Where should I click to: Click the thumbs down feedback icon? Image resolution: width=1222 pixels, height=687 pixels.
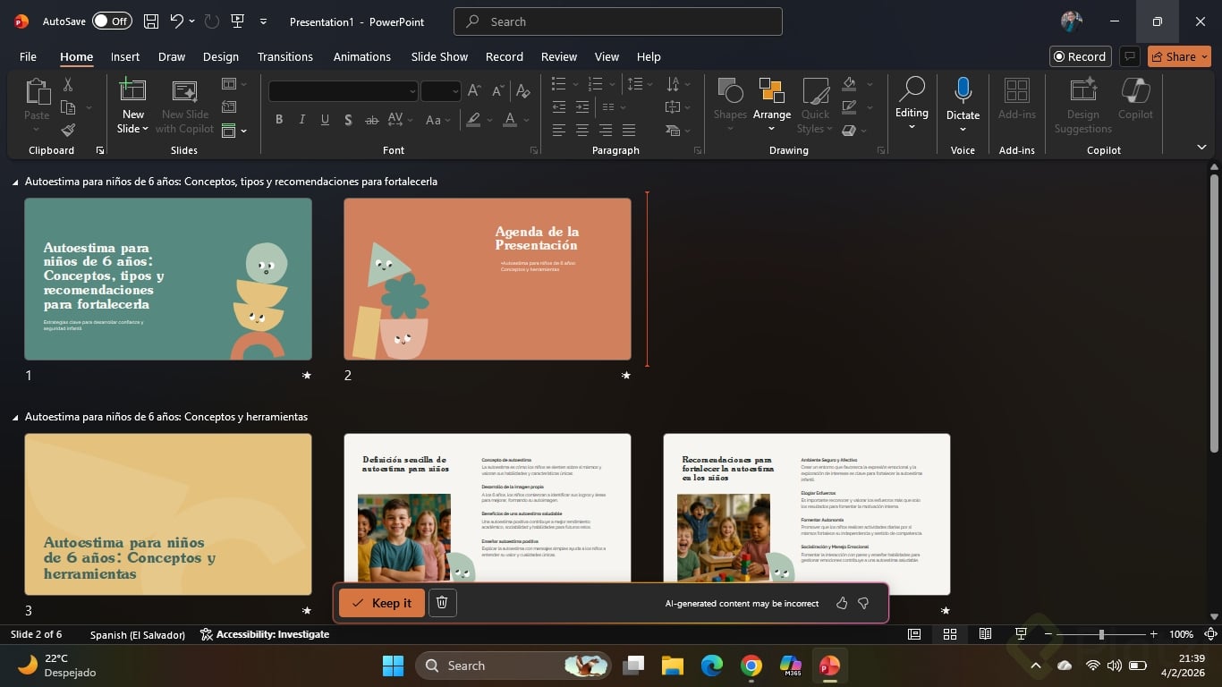[x=863, y=603]
